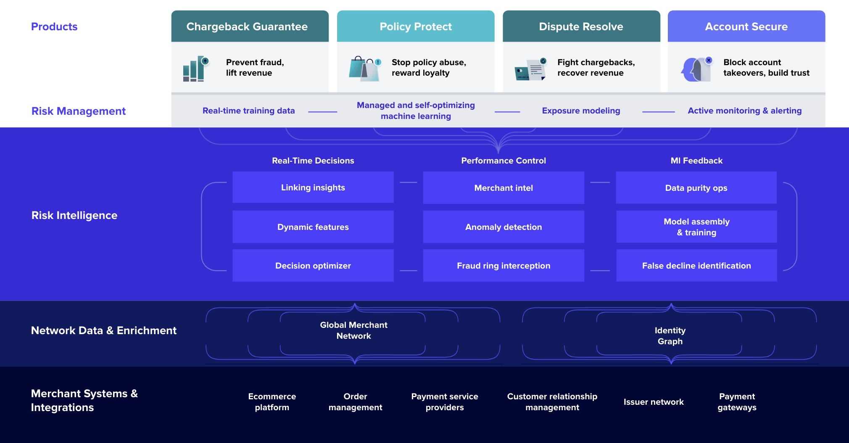This screenshot has width=849, height=443.
Task: Click the Policy Protect shopping bags icon
Action: coord(365,69)
